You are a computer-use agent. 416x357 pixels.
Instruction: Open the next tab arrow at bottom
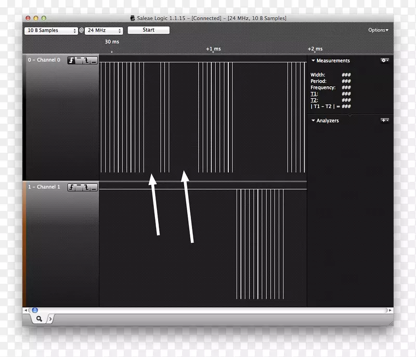tap(50, 319)
